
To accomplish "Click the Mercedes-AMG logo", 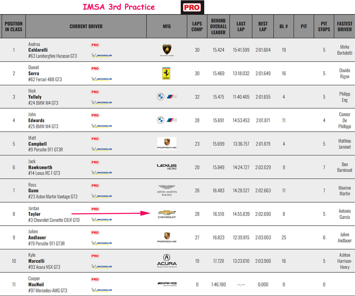I will point(167,284).
